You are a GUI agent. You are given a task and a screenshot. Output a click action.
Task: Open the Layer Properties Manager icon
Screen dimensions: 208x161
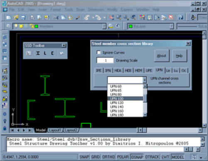tap(8, 26)
